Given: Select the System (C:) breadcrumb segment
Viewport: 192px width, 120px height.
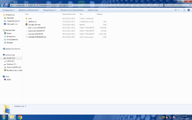Looking at the screenshot, I should [x=32, y=5].
